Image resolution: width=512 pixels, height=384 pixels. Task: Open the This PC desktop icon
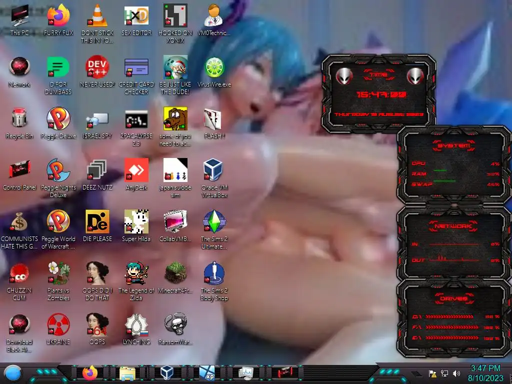coord(19,19)
